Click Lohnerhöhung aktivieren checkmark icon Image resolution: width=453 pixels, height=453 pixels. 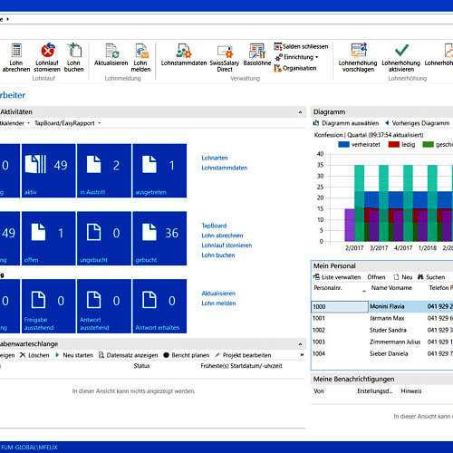401,51
